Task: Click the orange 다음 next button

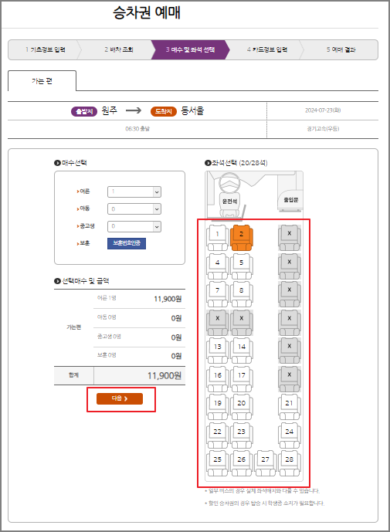Action: pos(120,398)
